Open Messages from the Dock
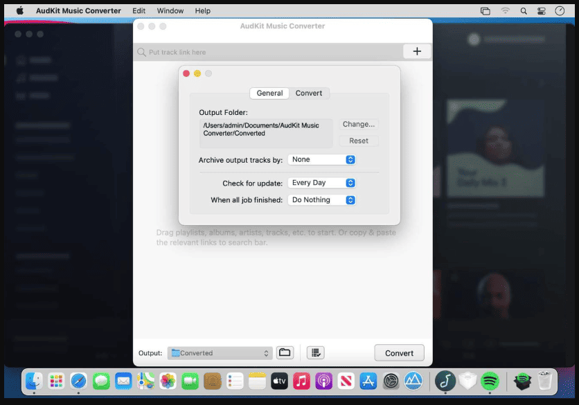579x405 pixels. [x=101, y=381]
